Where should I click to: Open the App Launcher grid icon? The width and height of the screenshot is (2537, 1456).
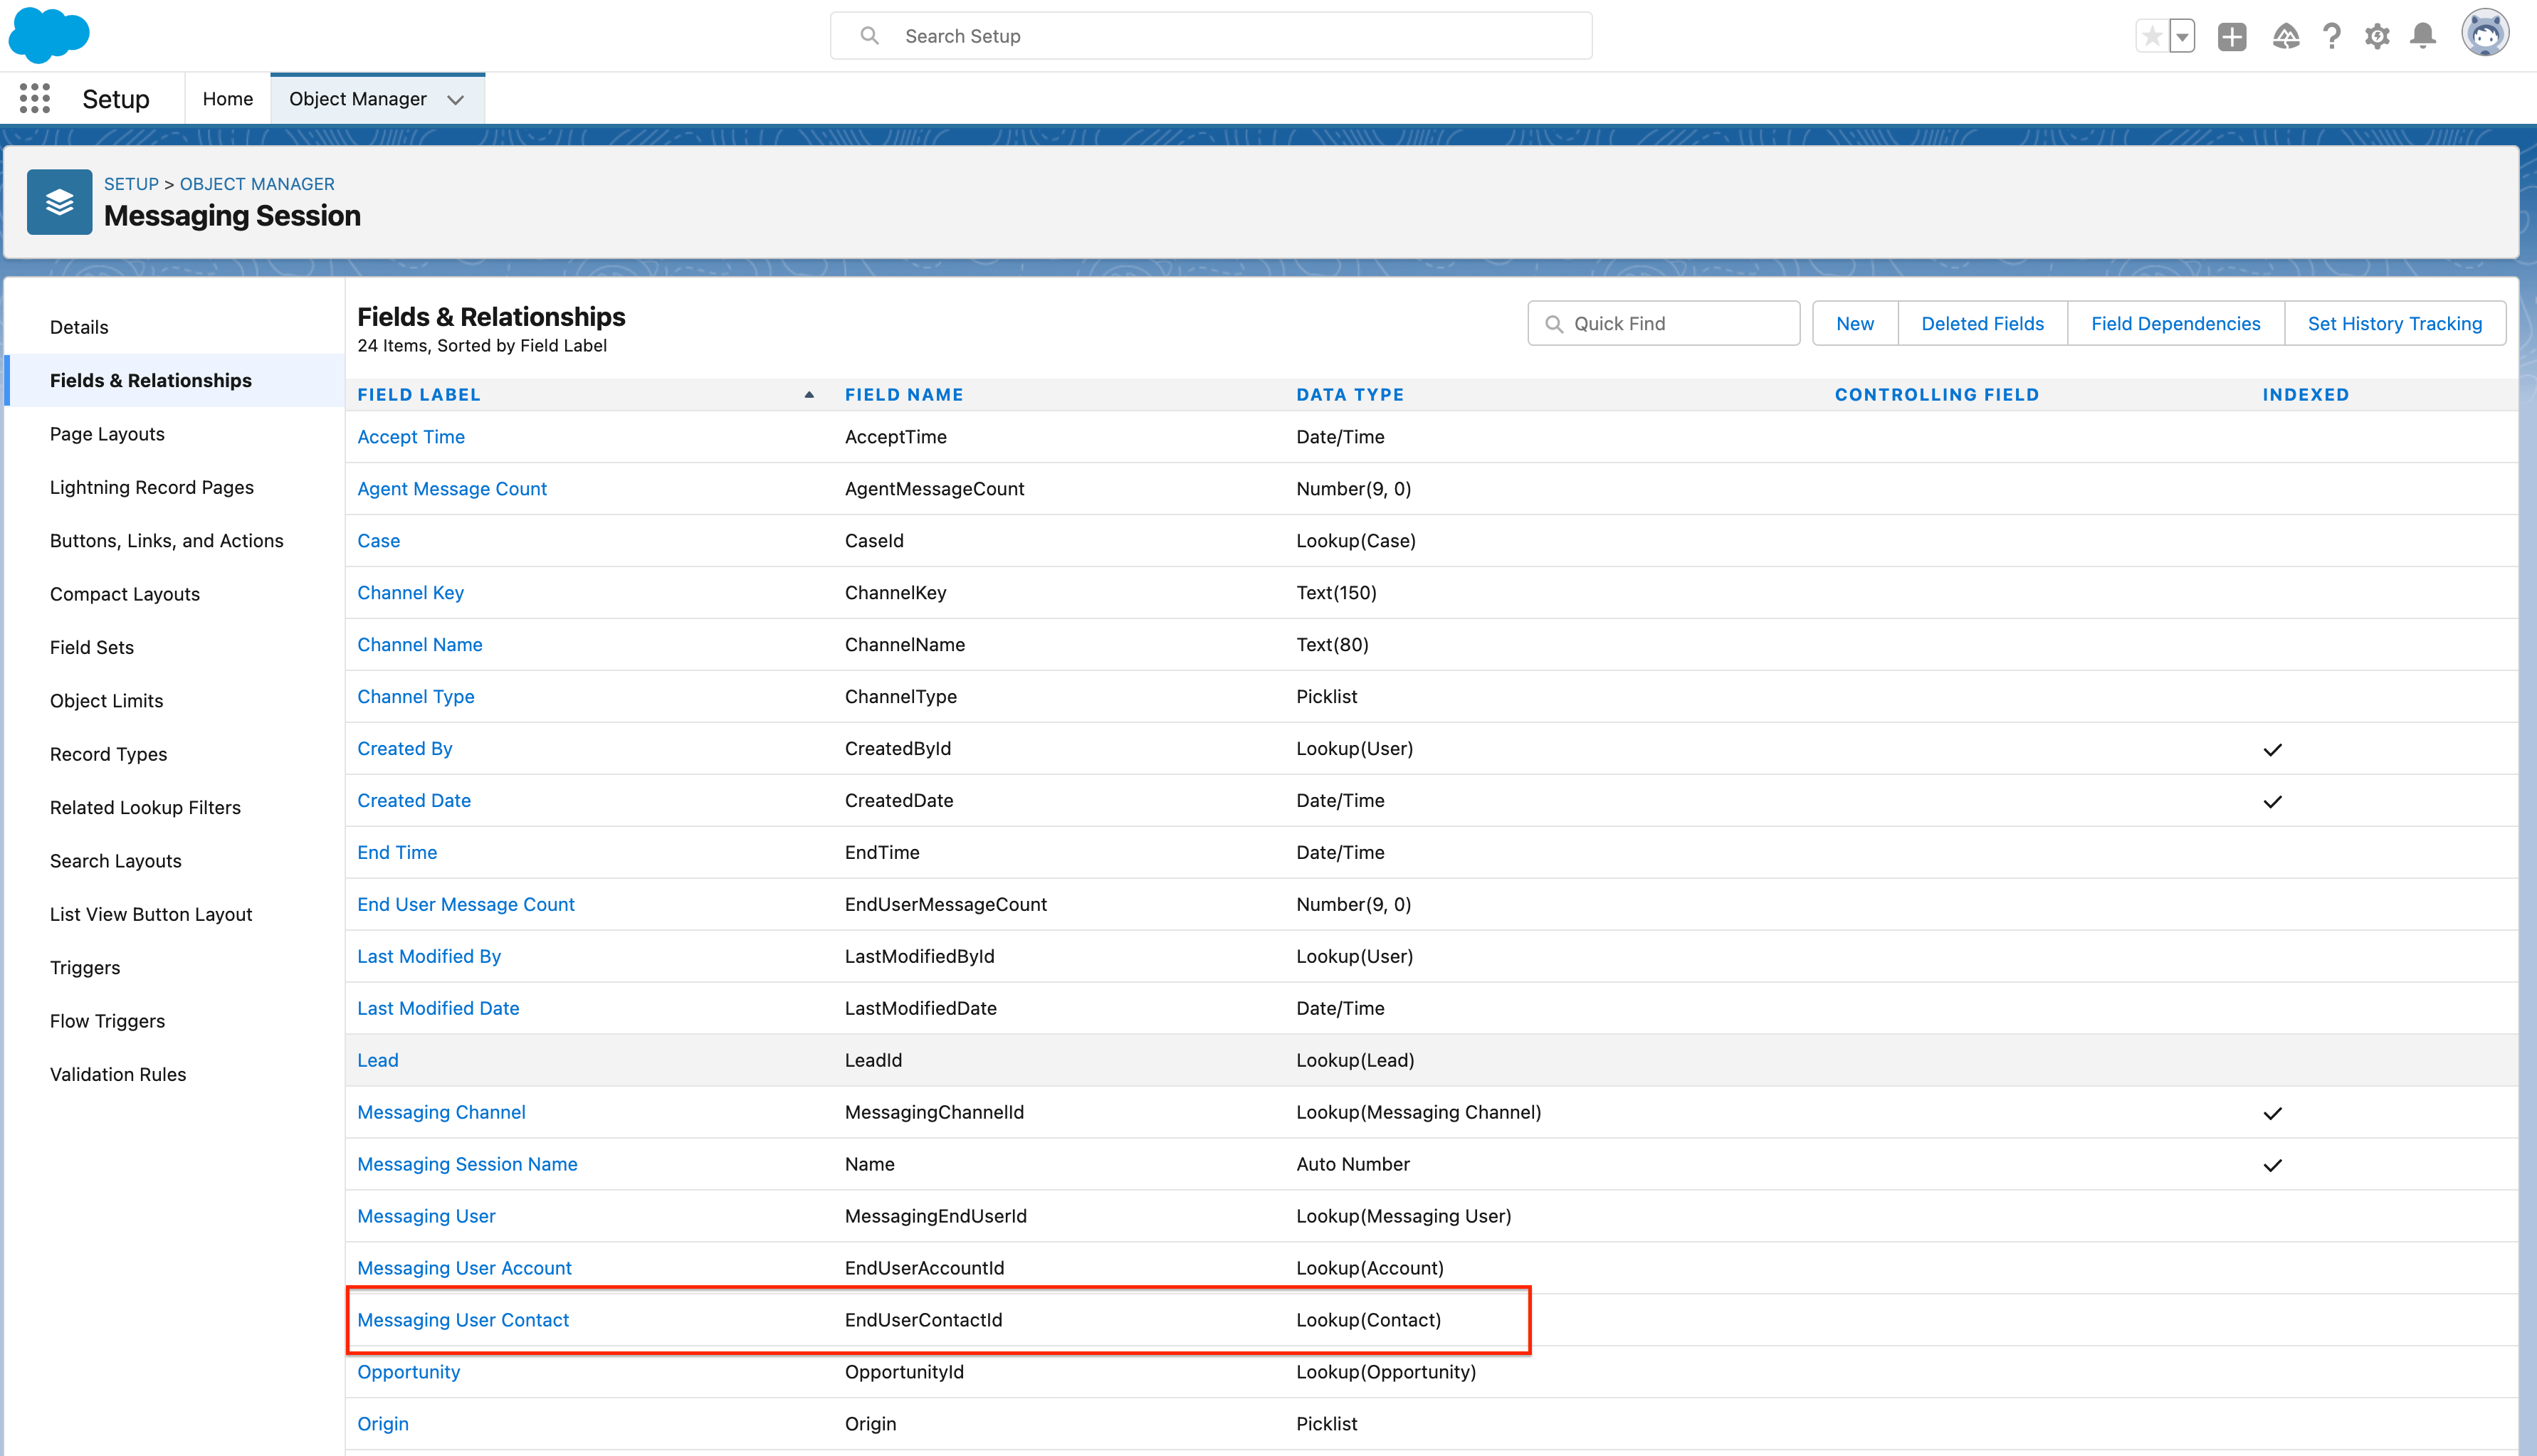pos(35,98)
